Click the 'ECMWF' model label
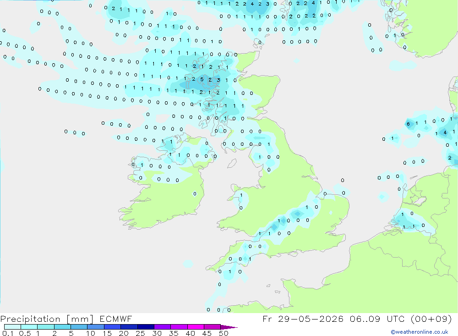Viewport: 458px width, 336px height. pyautogui.click(x=116, y=319)
